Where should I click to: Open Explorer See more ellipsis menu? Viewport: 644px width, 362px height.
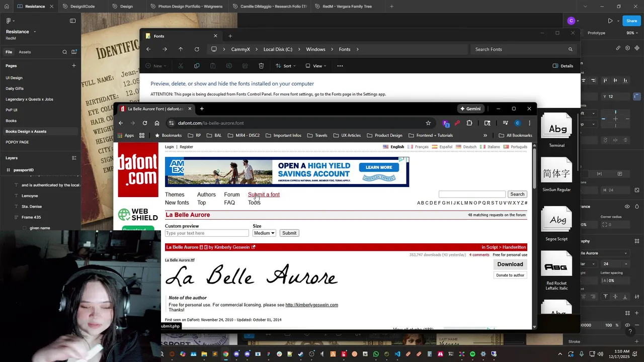340,66
